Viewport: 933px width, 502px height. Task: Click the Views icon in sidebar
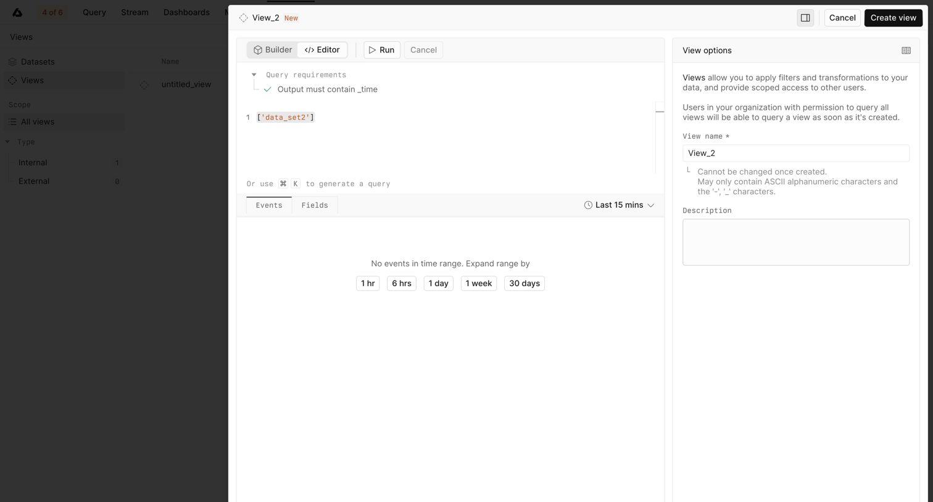pos(12,80)
